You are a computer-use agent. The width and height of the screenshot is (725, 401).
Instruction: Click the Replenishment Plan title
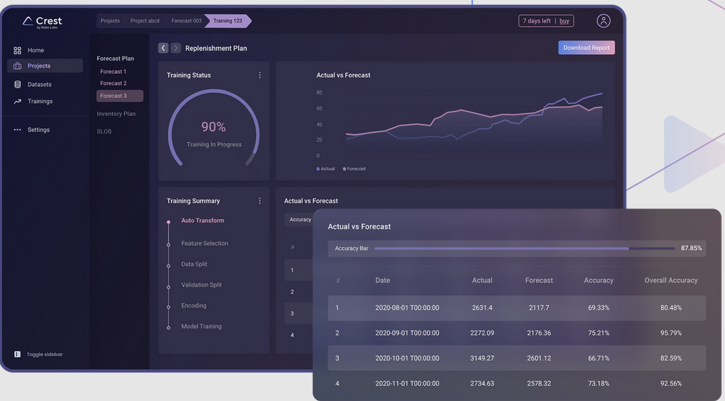pyautogui.click(x=216, y=48)
